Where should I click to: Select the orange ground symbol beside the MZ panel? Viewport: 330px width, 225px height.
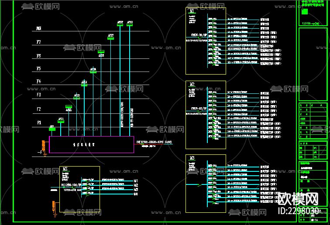tap(54, 209)
